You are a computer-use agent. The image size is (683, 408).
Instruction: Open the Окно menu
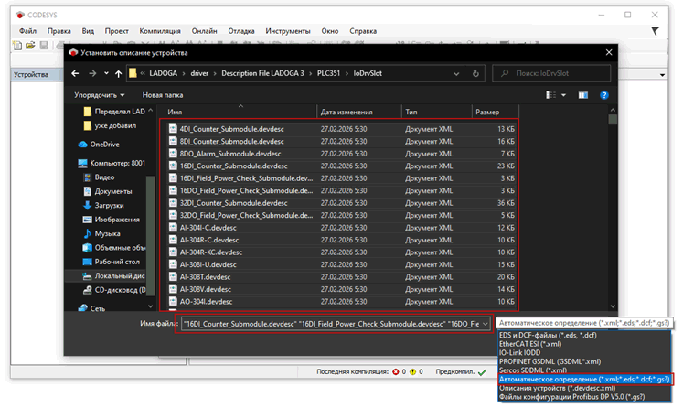330,31
